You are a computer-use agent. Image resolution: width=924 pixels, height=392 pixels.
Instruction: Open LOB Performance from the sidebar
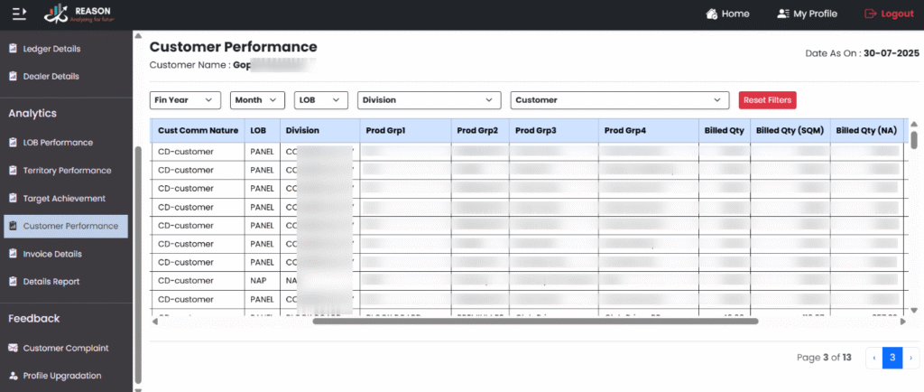tap(58, 143)
